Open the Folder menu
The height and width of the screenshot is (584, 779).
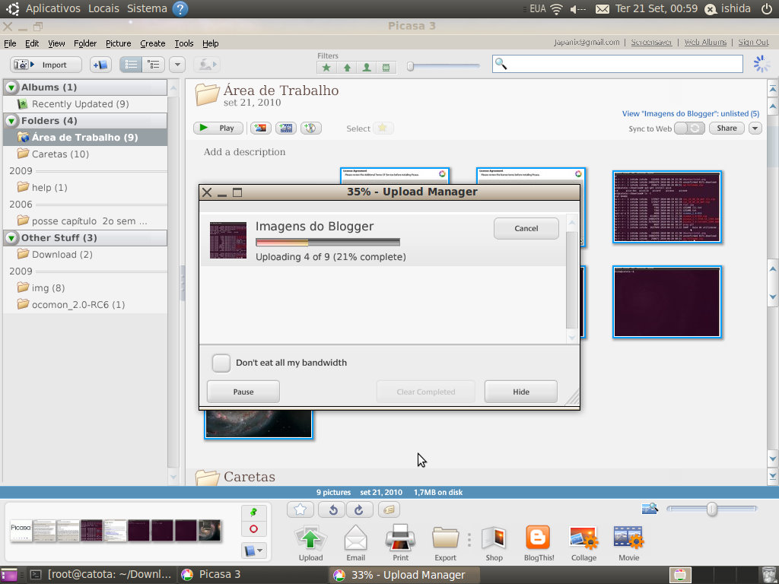click(85, 43)
